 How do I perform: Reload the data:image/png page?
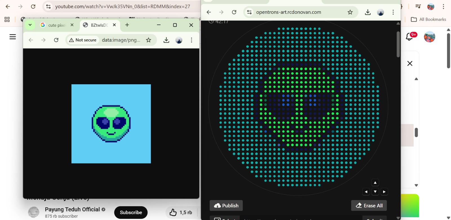[56, 40]
